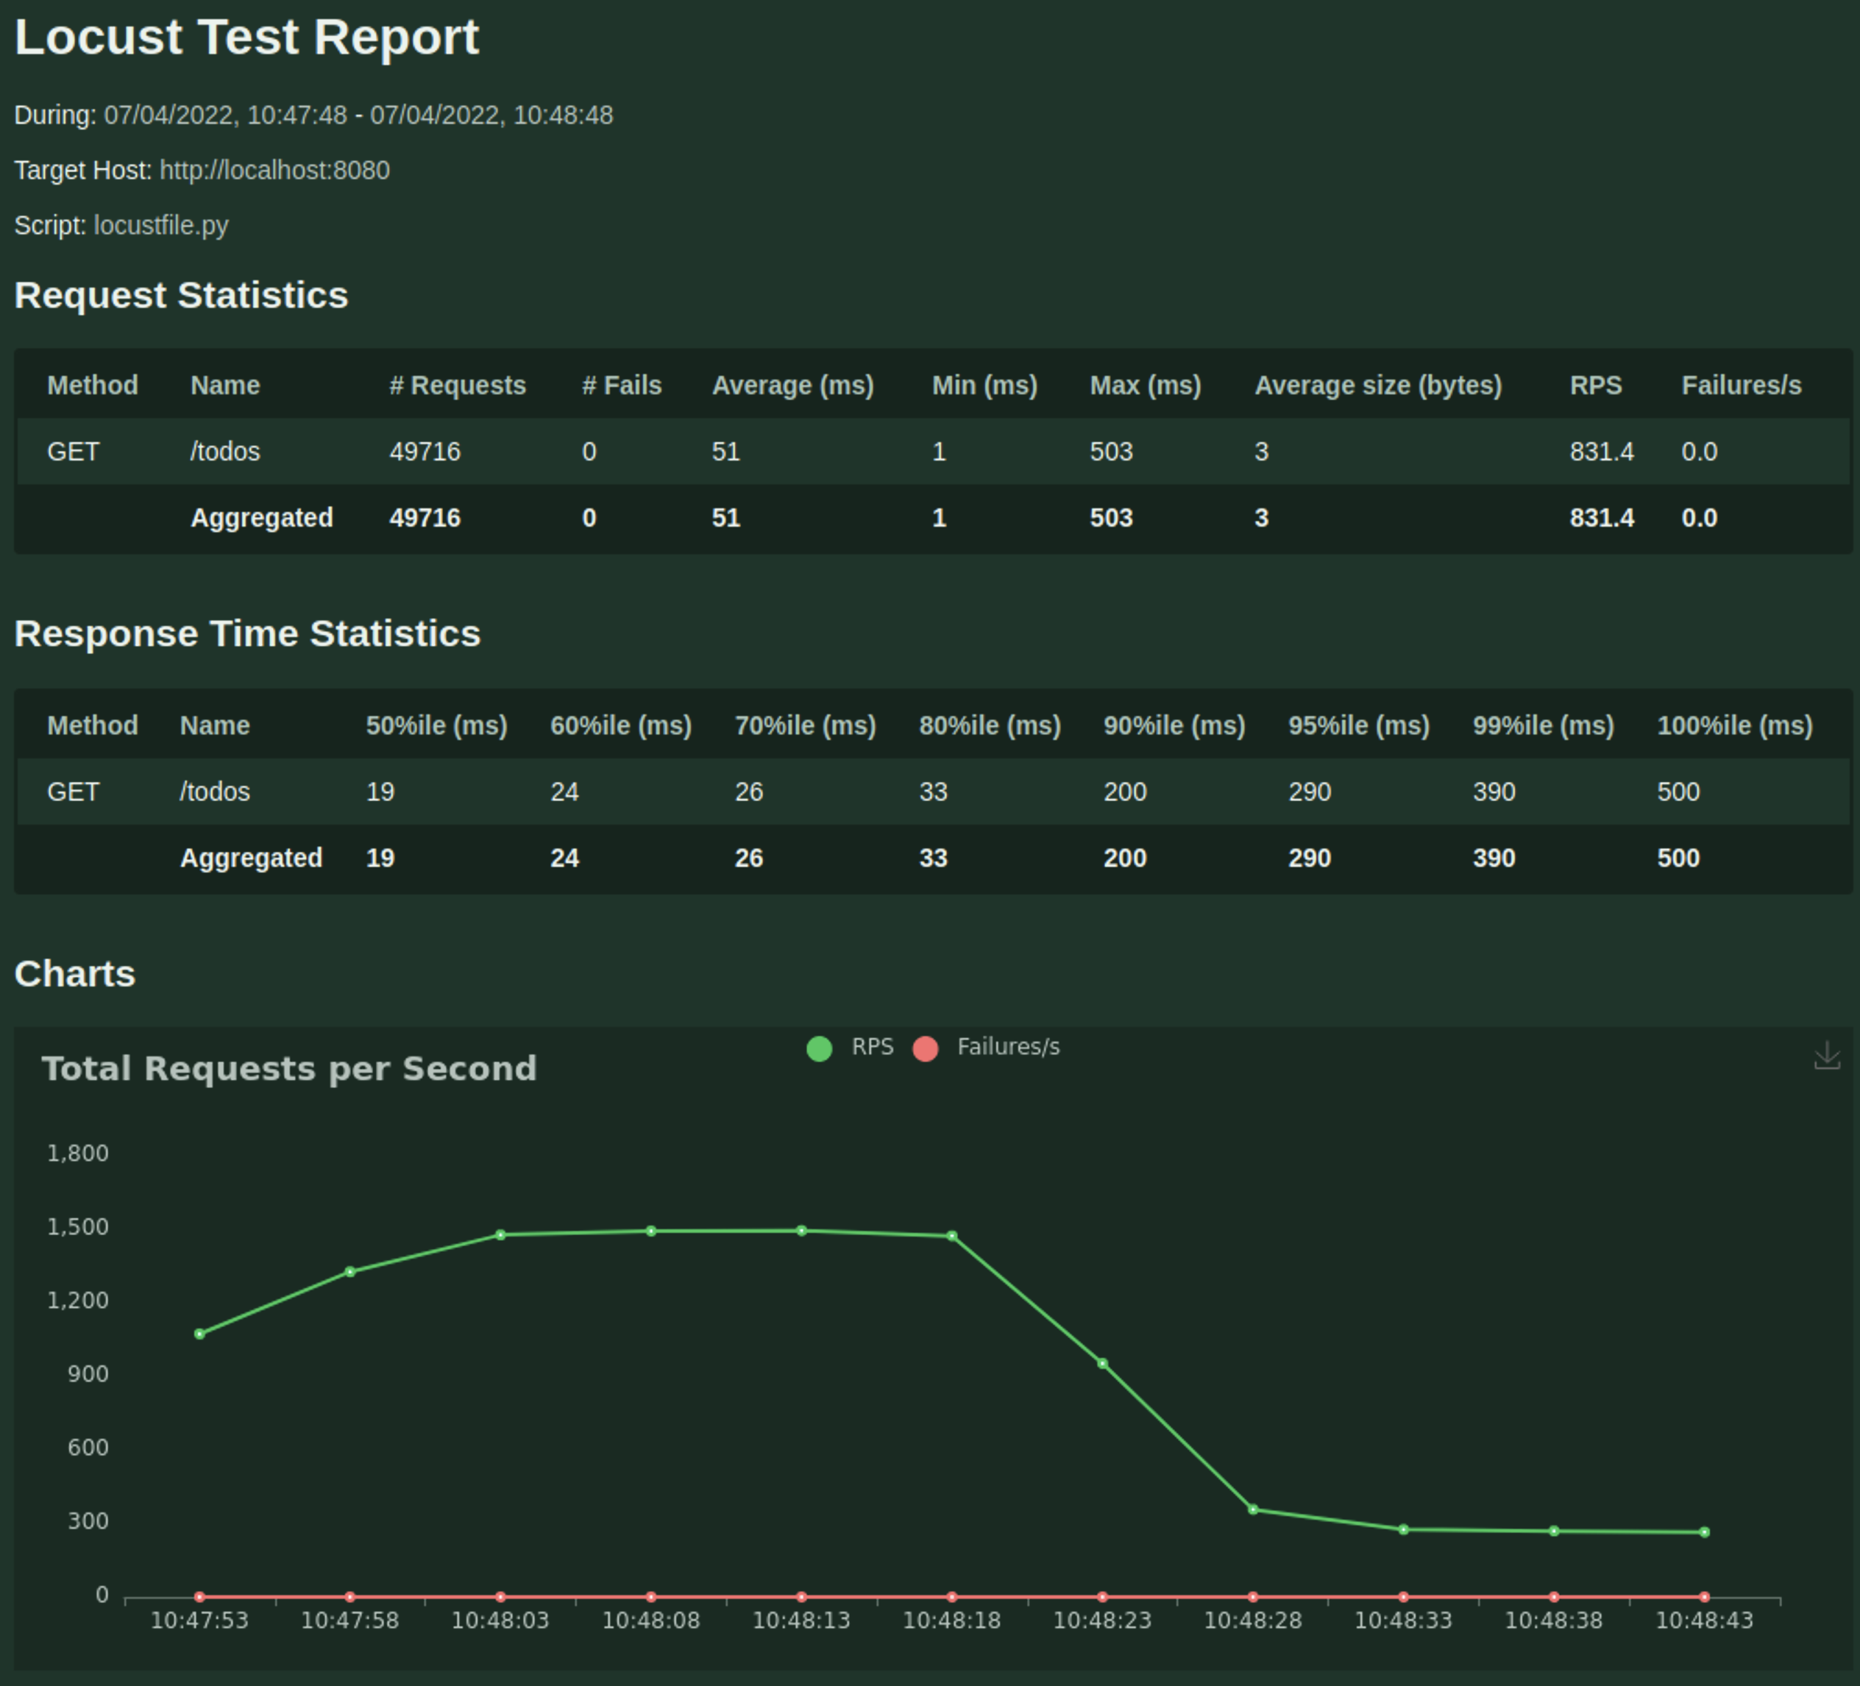Click the Total Requests per Second chart title

click(288, 1069)
